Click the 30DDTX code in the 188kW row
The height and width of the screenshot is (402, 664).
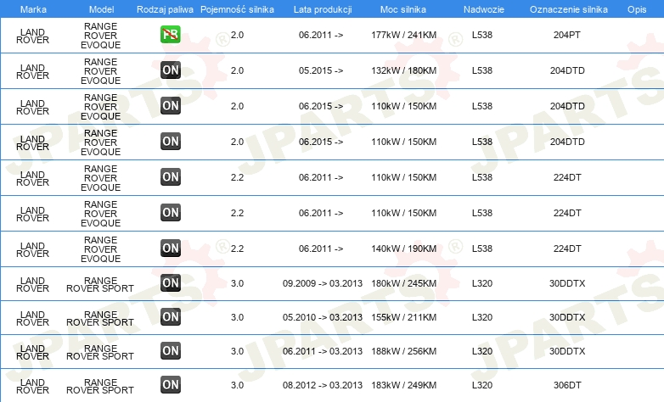click(567, 351)
